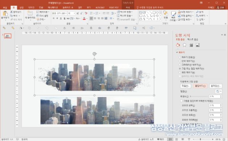The width and height of the screenshot is (228, 141).
Task: Select Gradient fill (그라데이션 채우기) radio button
Action: [180, 65]
